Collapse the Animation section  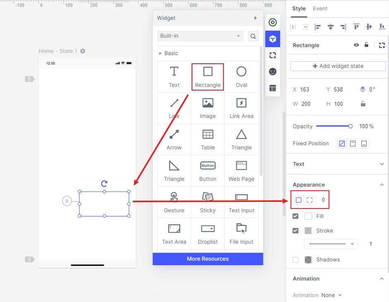[x=382, y=278]
